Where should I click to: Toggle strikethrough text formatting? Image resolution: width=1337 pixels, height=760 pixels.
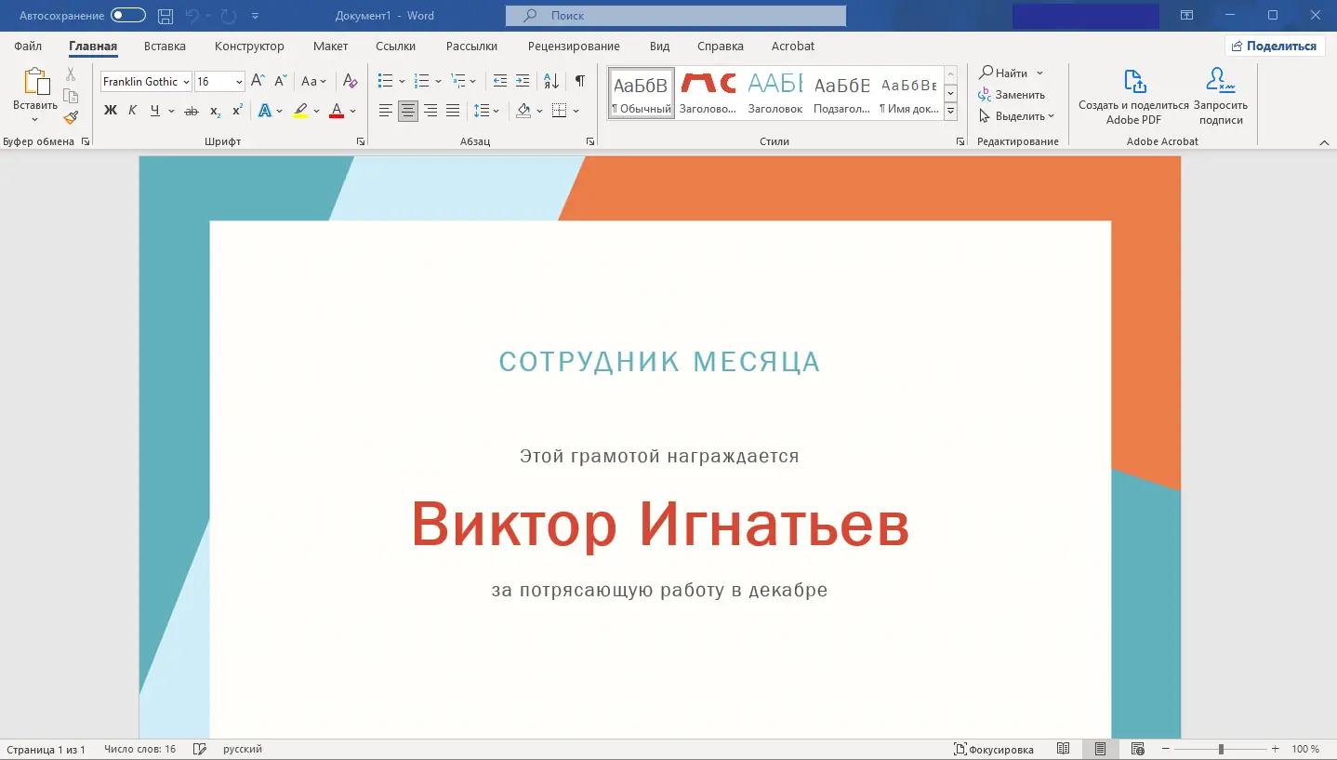pyautogui.click(x=190, y=110)
